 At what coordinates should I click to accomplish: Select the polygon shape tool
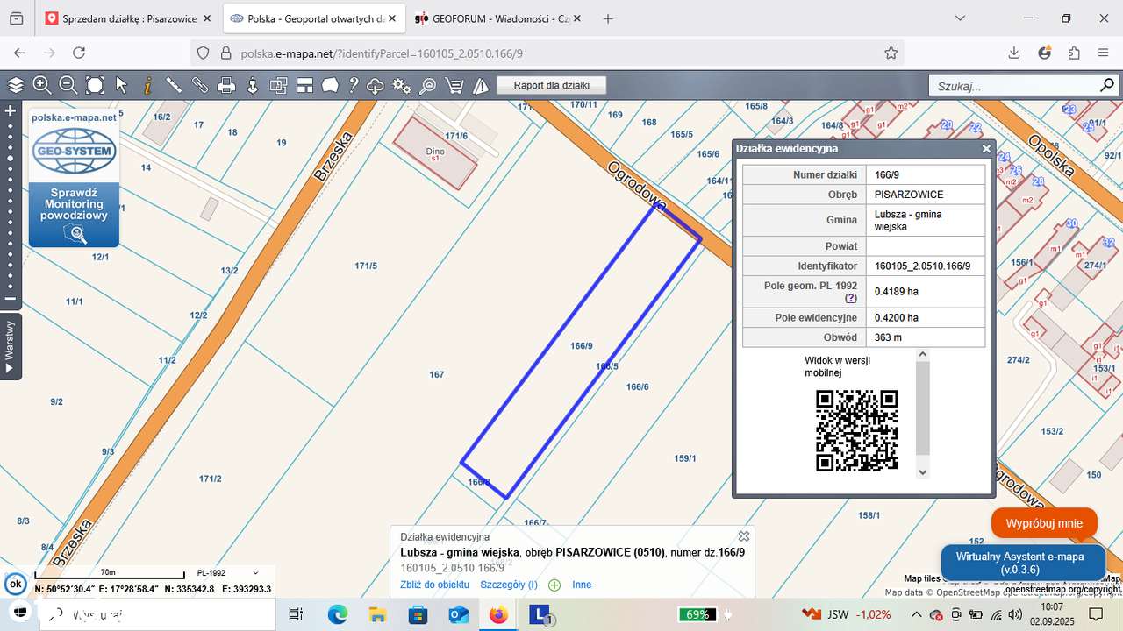[x=330, y=85]
